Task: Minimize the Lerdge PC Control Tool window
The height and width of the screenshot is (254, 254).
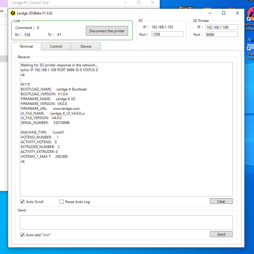Action: click(x=125, y=2)
